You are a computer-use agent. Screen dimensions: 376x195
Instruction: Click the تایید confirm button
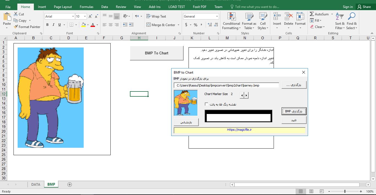pyautogui.click(x=294, y=120)
